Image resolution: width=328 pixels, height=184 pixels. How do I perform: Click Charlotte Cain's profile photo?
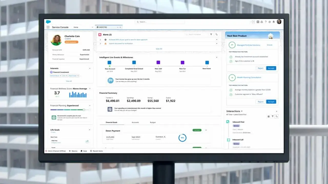(56, 40)
